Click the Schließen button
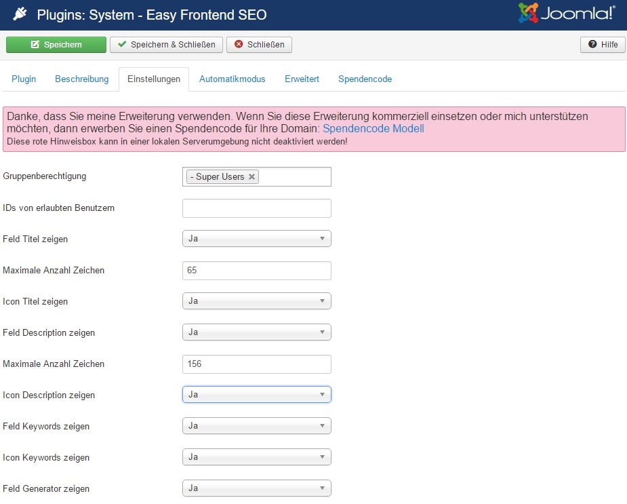This screenshot has height=504, width=627. tap(259, 45)
